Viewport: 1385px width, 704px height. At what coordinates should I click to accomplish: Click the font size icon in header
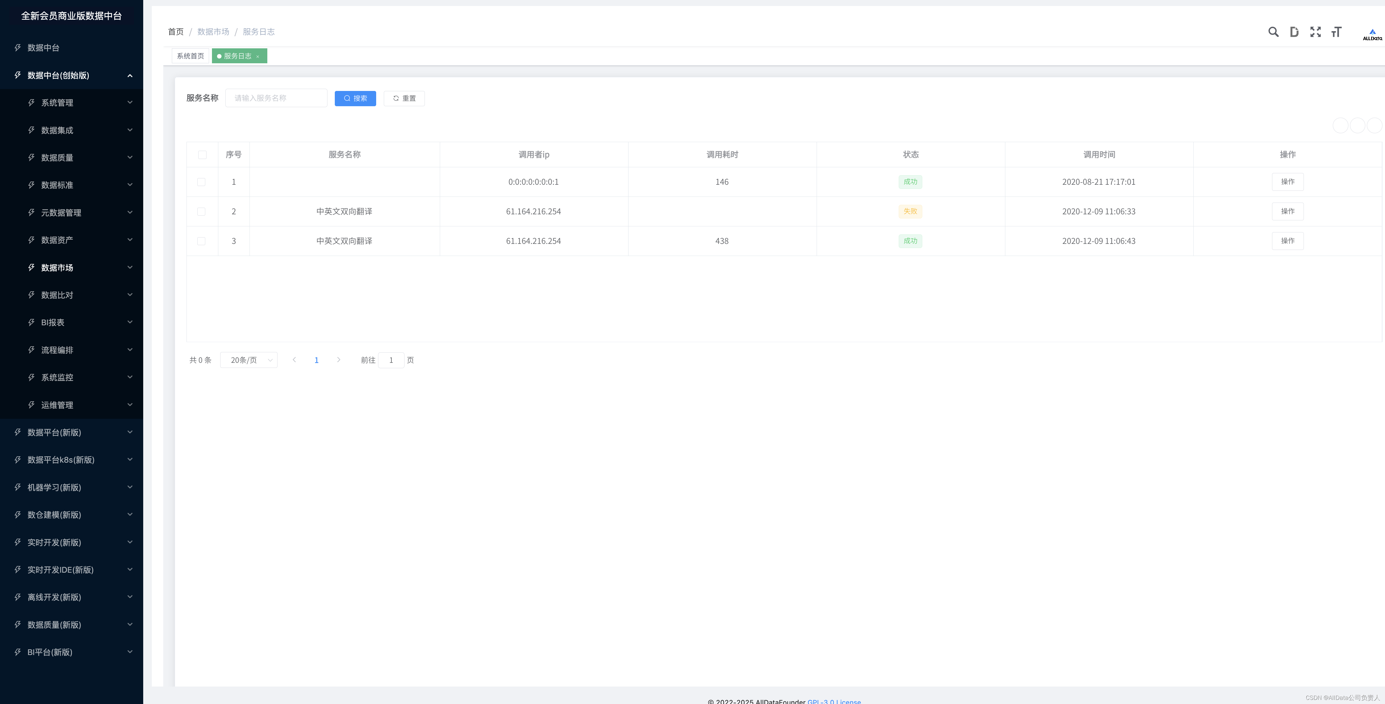coord(1336,32)
